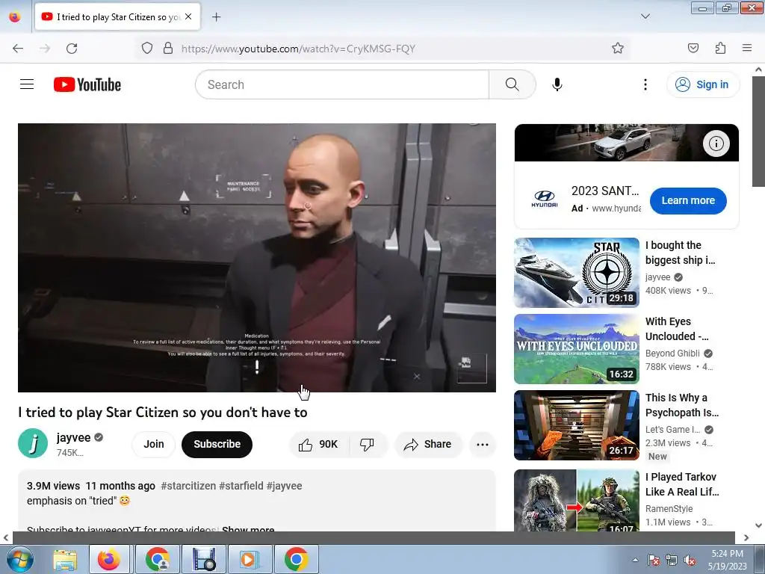Open the YouTube hamburger guide menu

click(27, 84)
